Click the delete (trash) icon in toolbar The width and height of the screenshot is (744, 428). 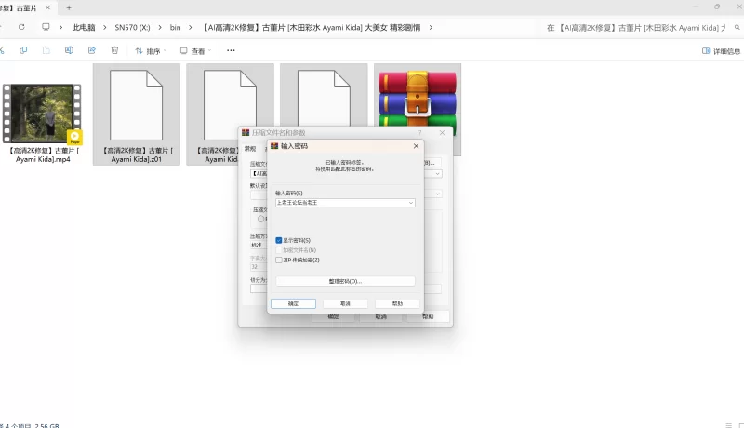click(114, 51)
